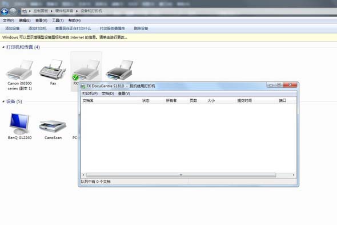Open the 工具(T) menu in Explorer
This screenshot has width=337, height=225.
[58, 21]
